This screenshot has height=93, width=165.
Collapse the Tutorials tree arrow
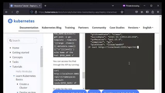[x=10, y=67]
